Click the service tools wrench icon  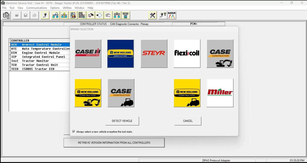152,15
